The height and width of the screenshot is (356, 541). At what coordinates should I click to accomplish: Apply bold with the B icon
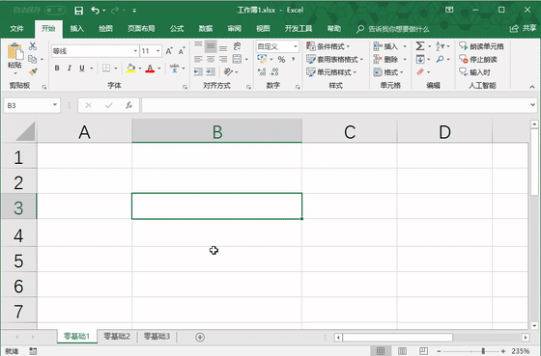coord(57,68)
